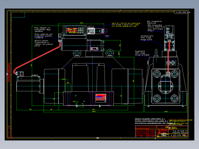
Task: Select the red nameplate on main valve body
Action: [x=101, y=98]
